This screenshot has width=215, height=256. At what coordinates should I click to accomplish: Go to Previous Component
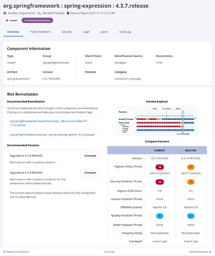[16, 252]
